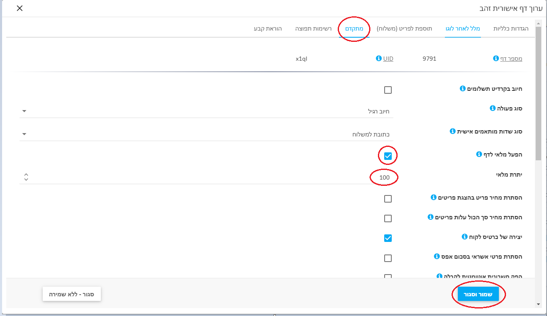Click info icon for הסתרת מחיר סך הכול עלות פריטים
547x316 pixels.
click(430, 217)
